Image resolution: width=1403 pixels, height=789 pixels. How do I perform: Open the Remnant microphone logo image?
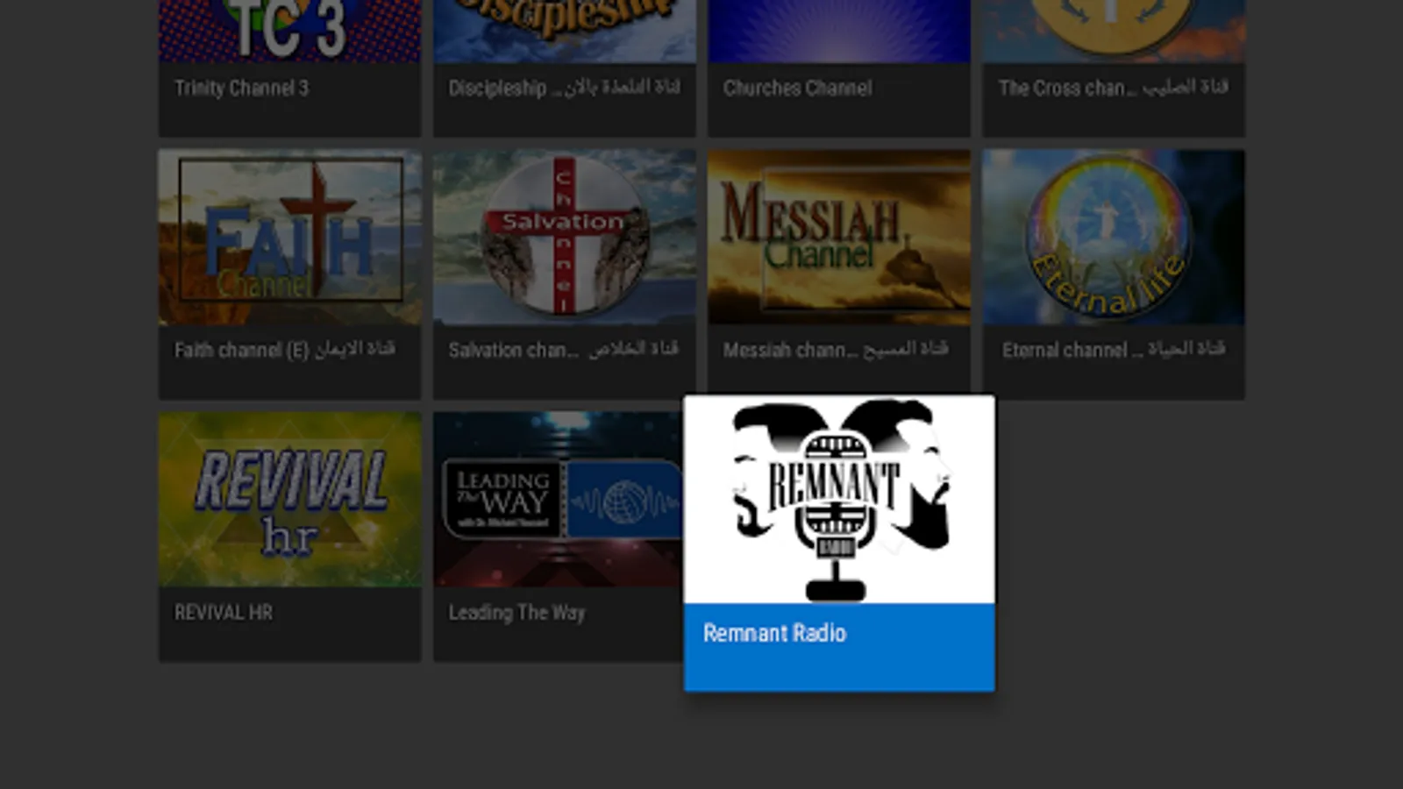click(839, 500)
